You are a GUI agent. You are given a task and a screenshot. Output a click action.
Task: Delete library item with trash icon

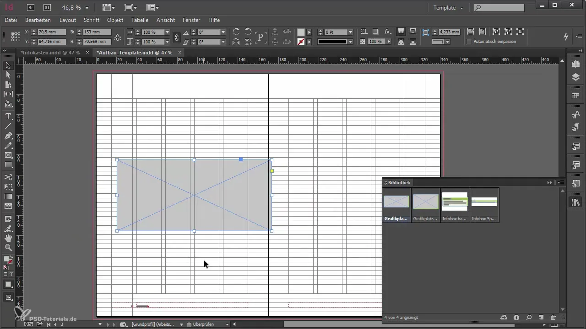pyautogui.click(x=553, y=317)
